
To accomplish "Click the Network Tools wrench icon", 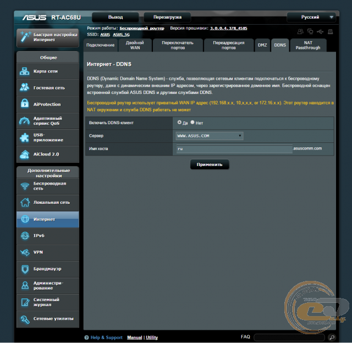I will tap(25, 319).
